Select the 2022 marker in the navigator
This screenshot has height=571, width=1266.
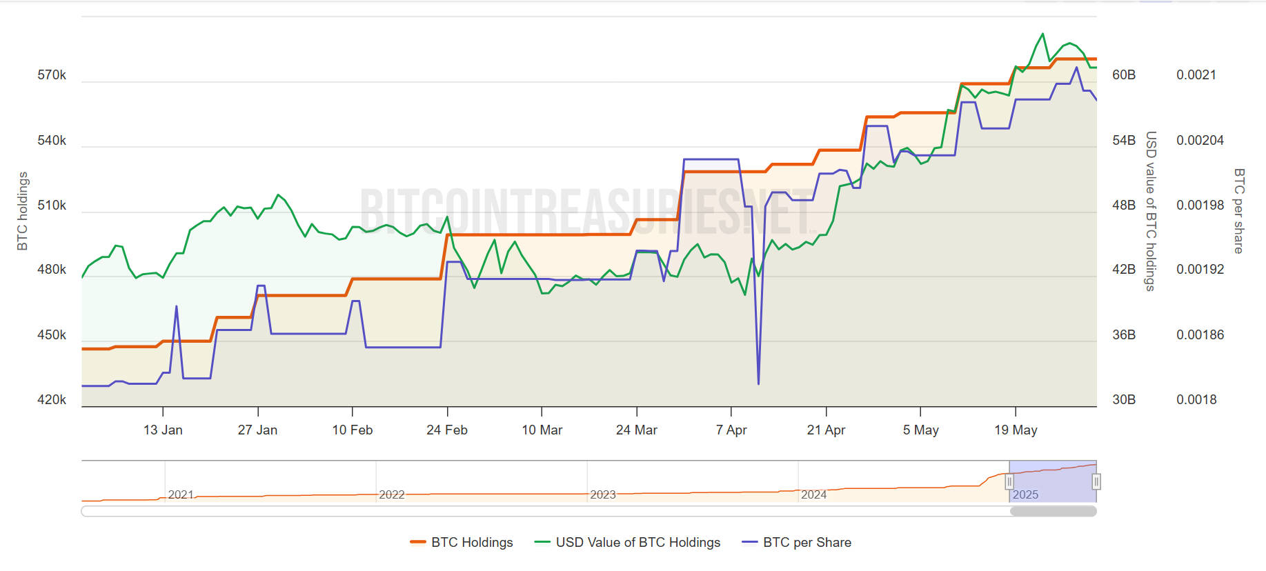[392, 494]
